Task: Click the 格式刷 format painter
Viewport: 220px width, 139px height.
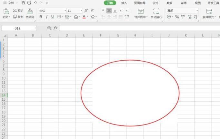Action: [x=30, y=14]
